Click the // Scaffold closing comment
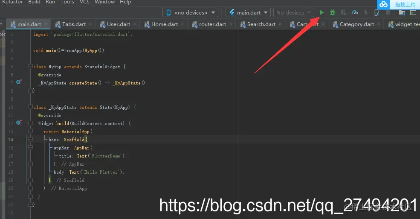The image size is (420, 219). click(x=70, y=180)
